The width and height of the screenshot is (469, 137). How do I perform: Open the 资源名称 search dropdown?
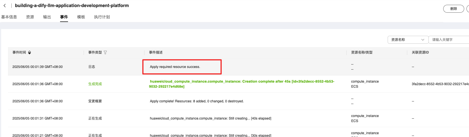pos(408,40)
